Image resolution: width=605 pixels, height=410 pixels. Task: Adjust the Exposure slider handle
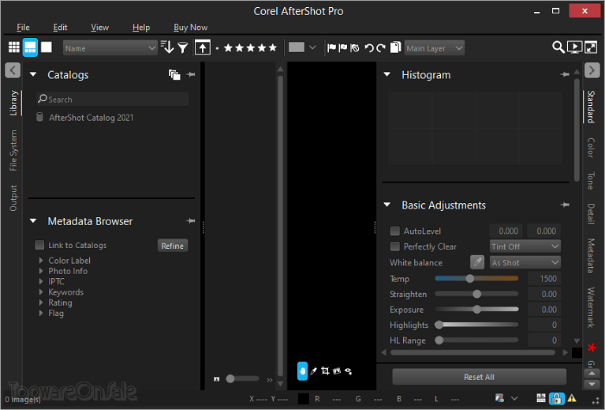[477, 309]
